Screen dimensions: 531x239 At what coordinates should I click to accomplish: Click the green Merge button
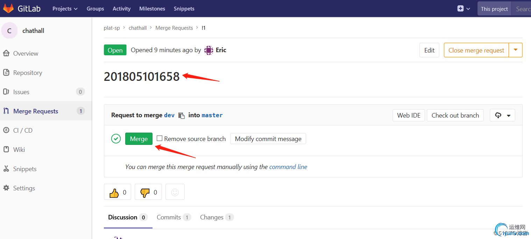click(x=139, y=139)
